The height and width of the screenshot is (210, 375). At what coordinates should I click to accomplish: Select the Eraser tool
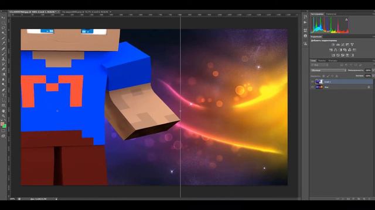click(x=4, y=69)
